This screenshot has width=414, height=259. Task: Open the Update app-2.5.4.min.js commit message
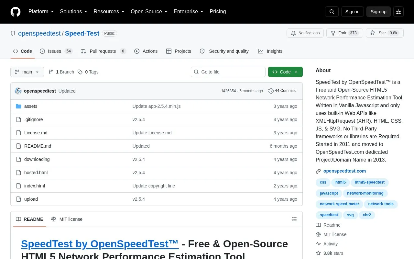point(157,106)
